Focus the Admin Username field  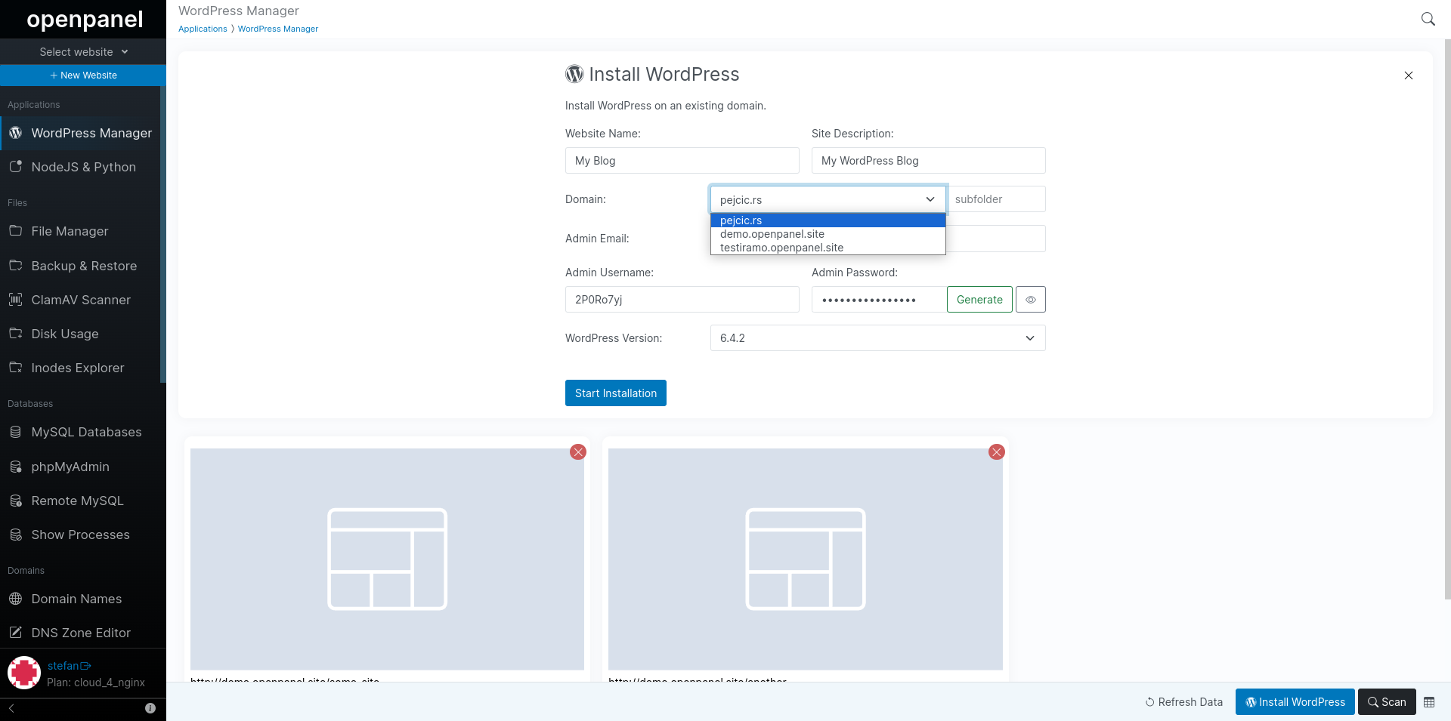coord(682,300)
